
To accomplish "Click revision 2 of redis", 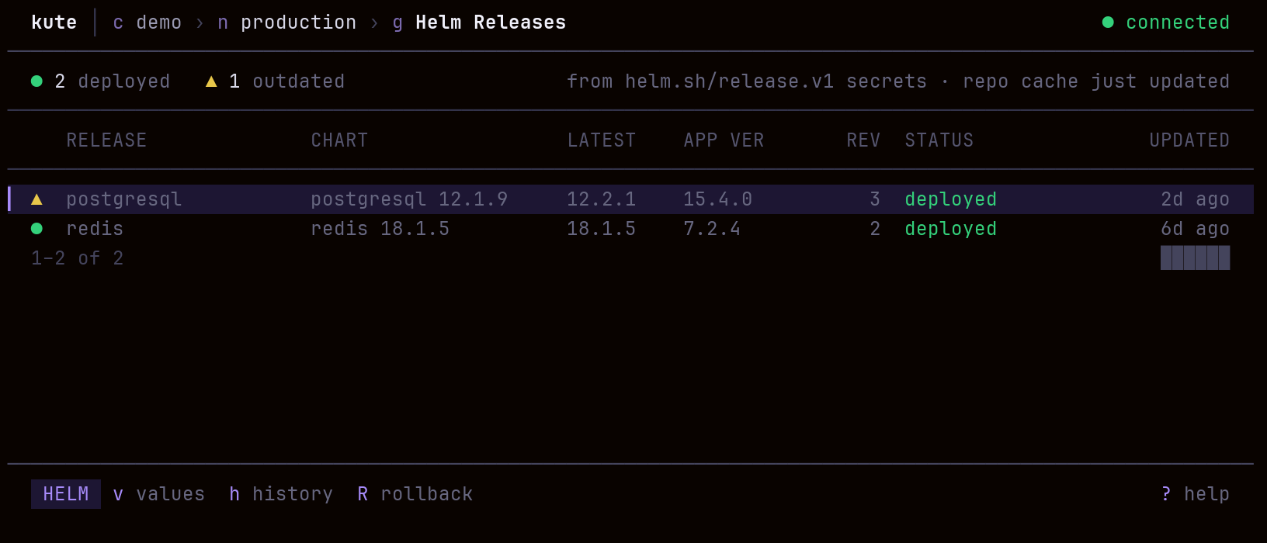I will click(875, 229).
